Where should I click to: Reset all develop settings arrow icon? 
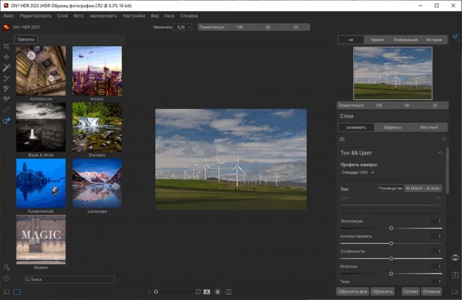pos(444,139)
